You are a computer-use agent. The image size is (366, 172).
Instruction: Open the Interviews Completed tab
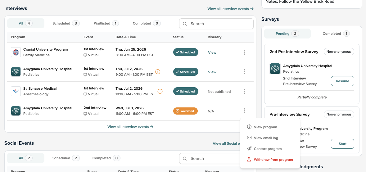pos(147,23)
